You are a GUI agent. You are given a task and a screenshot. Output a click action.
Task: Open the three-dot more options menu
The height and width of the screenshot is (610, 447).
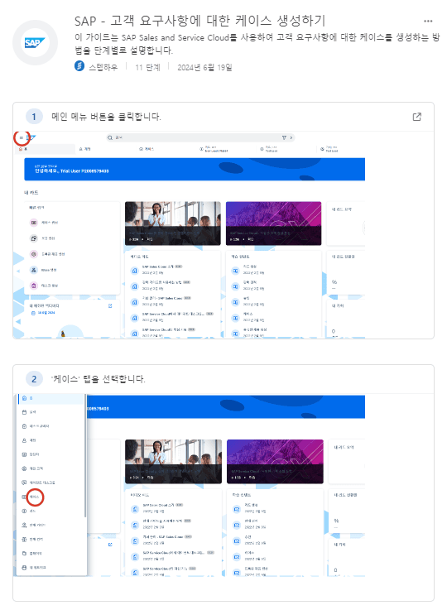pyautogui.click(x=428, y=21)
